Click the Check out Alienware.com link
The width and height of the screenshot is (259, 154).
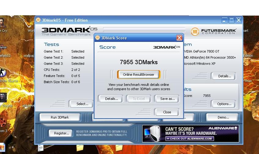point(190,138)
